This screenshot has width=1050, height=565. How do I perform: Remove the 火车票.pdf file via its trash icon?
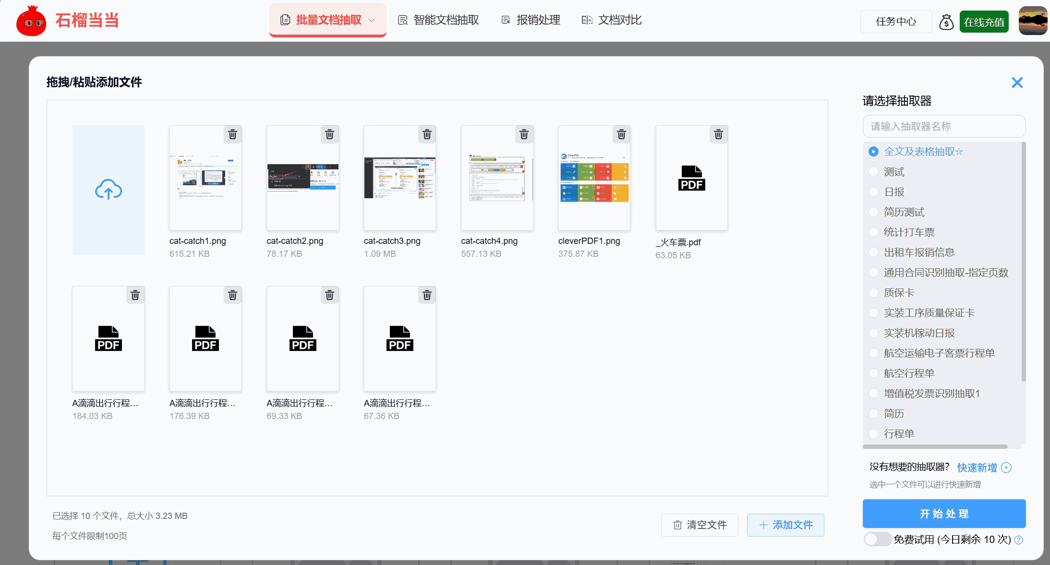718,135
